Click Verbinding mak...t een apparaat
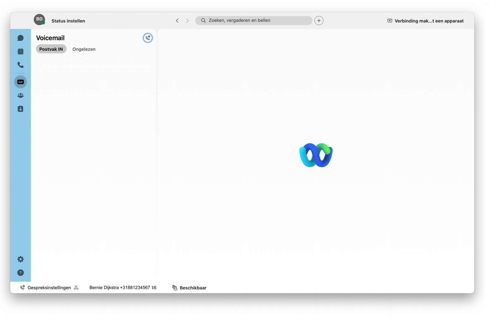Viewport: 499px width, 317px height. [x=429, y=21]
